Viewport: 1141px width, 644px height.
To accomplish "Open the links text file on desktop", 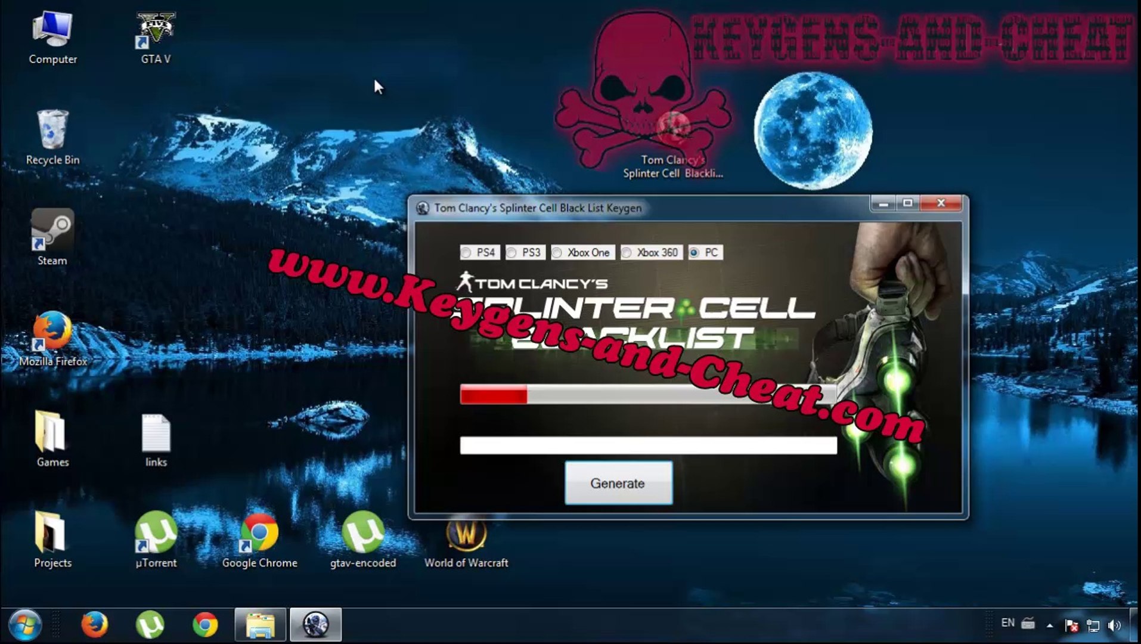I will pos(156,440).
